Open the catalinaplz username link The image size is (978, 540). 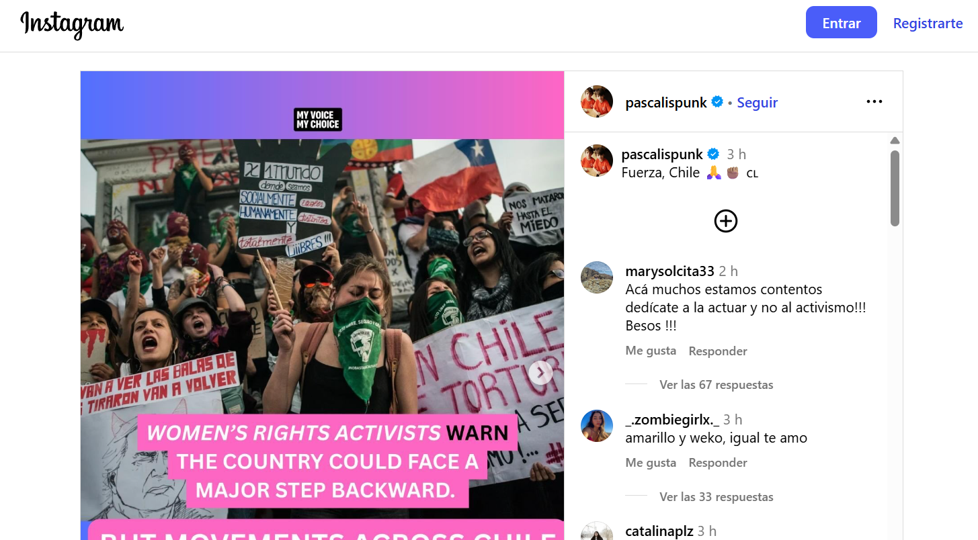pyautogui.click(x=659, y=531)
